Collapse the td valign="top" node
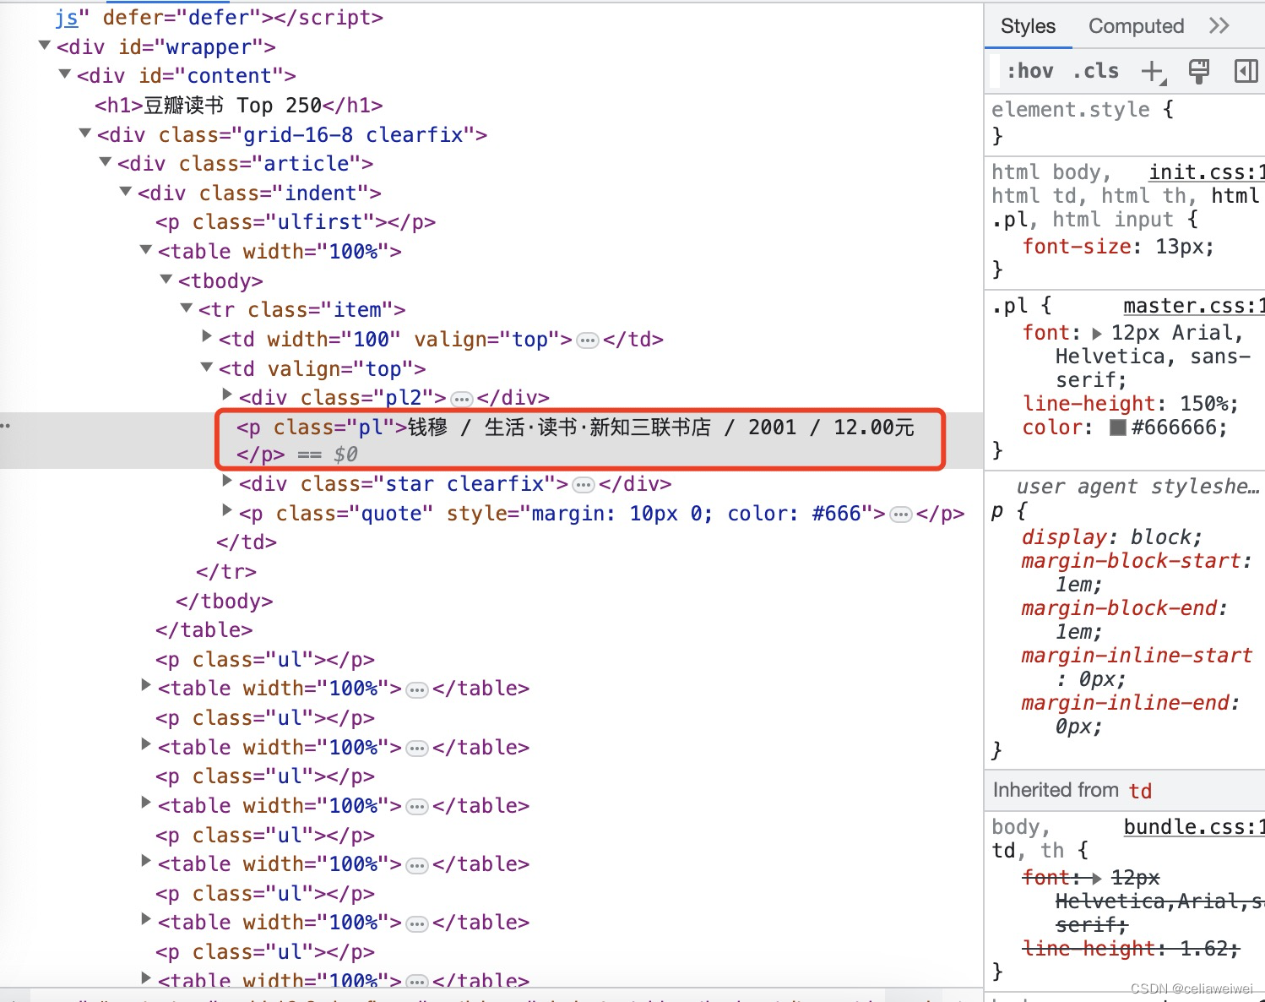Image resolution: width=1265 pixels, height=1002 pixels. click(207, 367)
